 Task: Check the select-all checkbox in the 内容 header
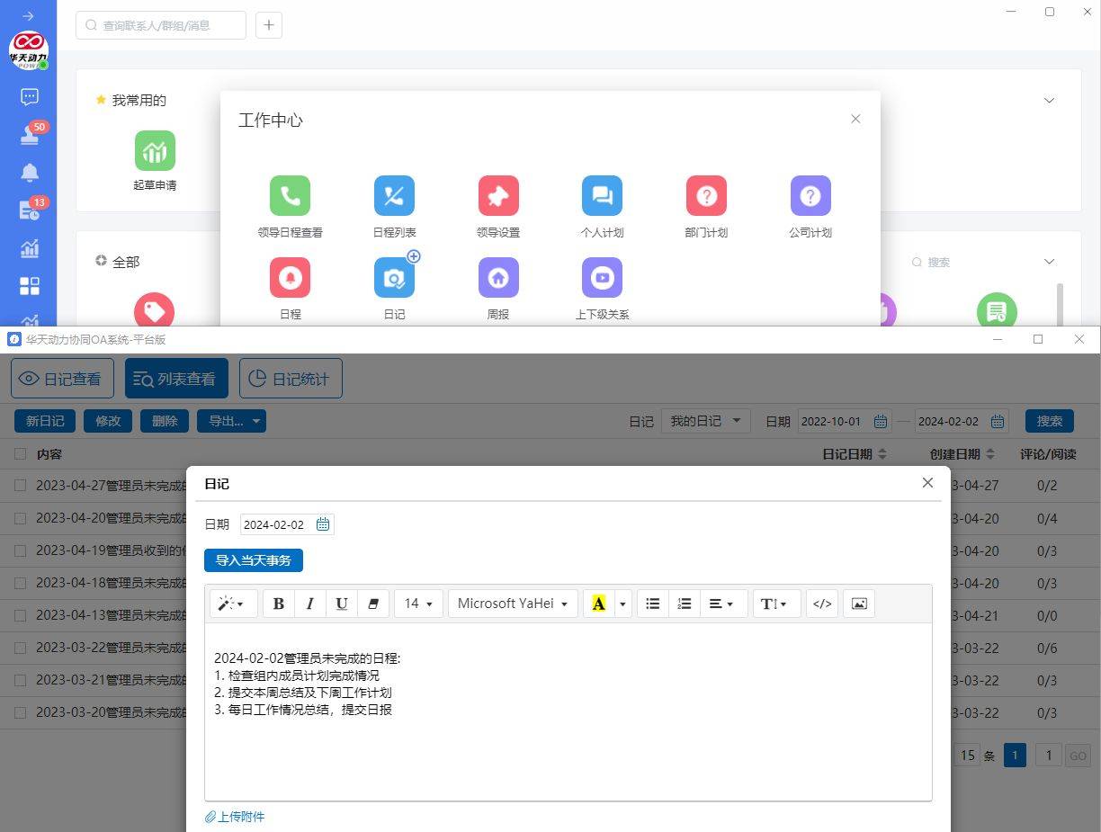[x=21, y=454]
